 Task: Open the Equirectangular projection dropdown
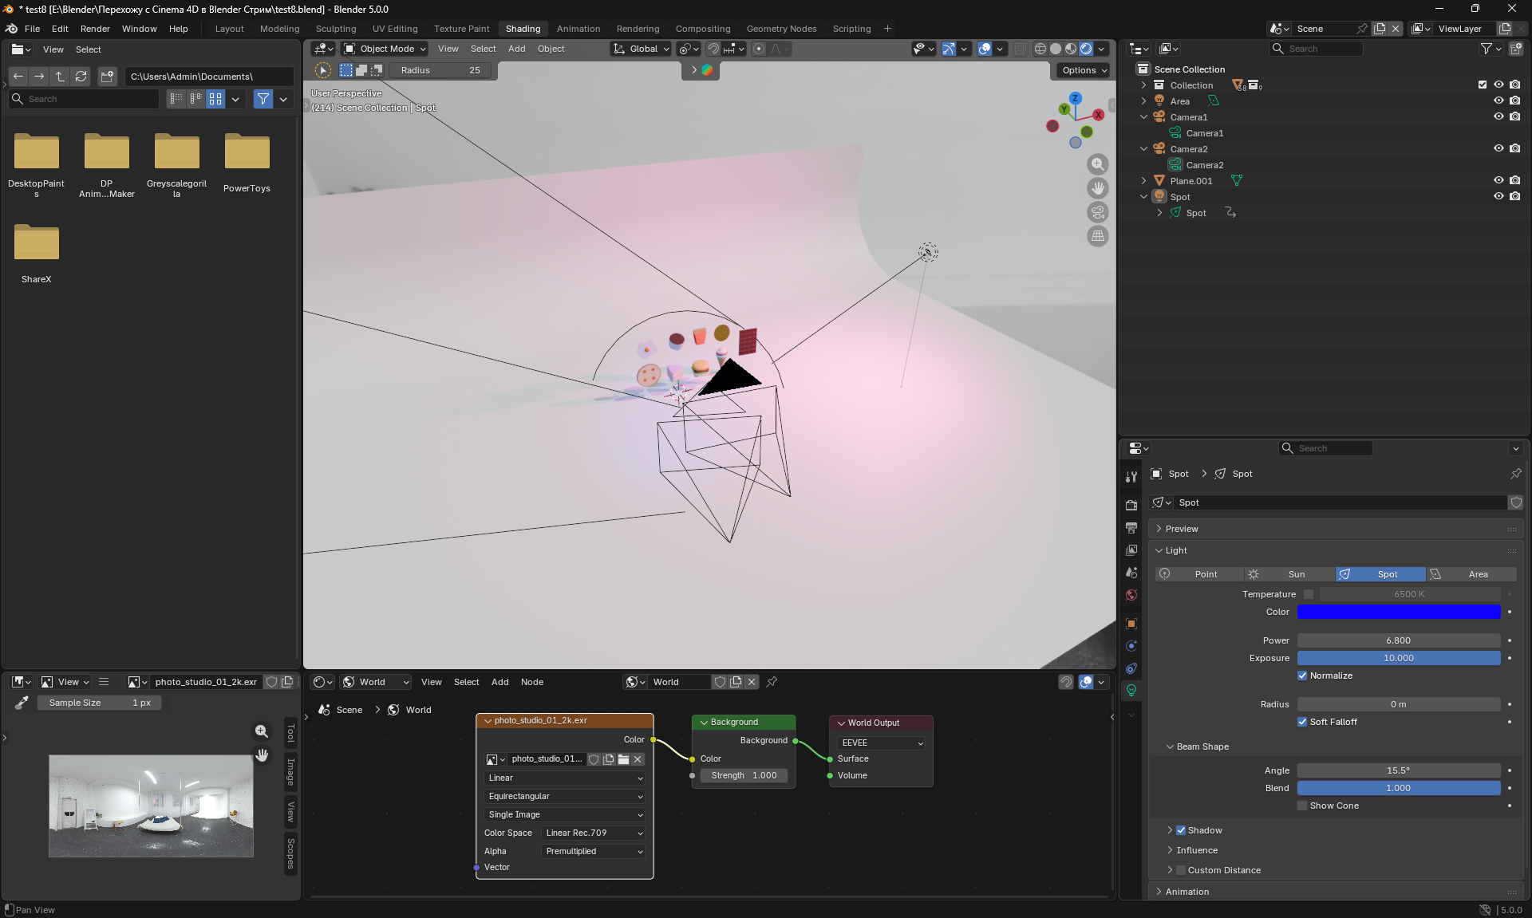tap(565, 796)
